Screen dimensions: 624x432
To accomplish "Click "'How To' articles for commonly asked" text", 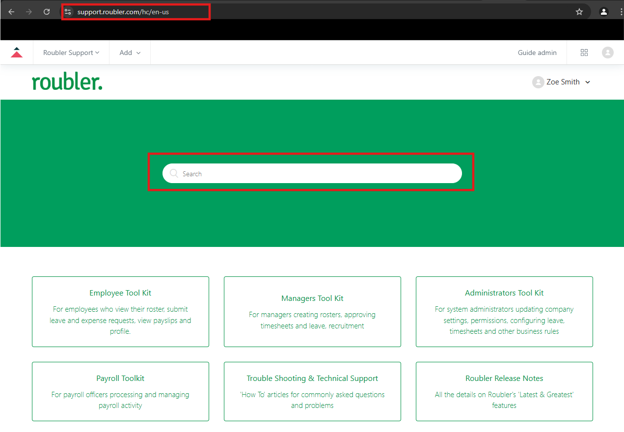I will pos(312,400).
